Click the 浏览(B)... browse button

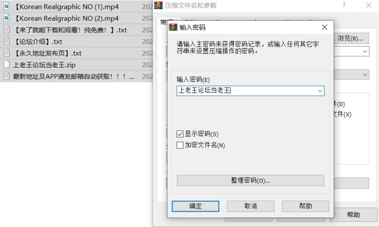(x=351, y=38)
